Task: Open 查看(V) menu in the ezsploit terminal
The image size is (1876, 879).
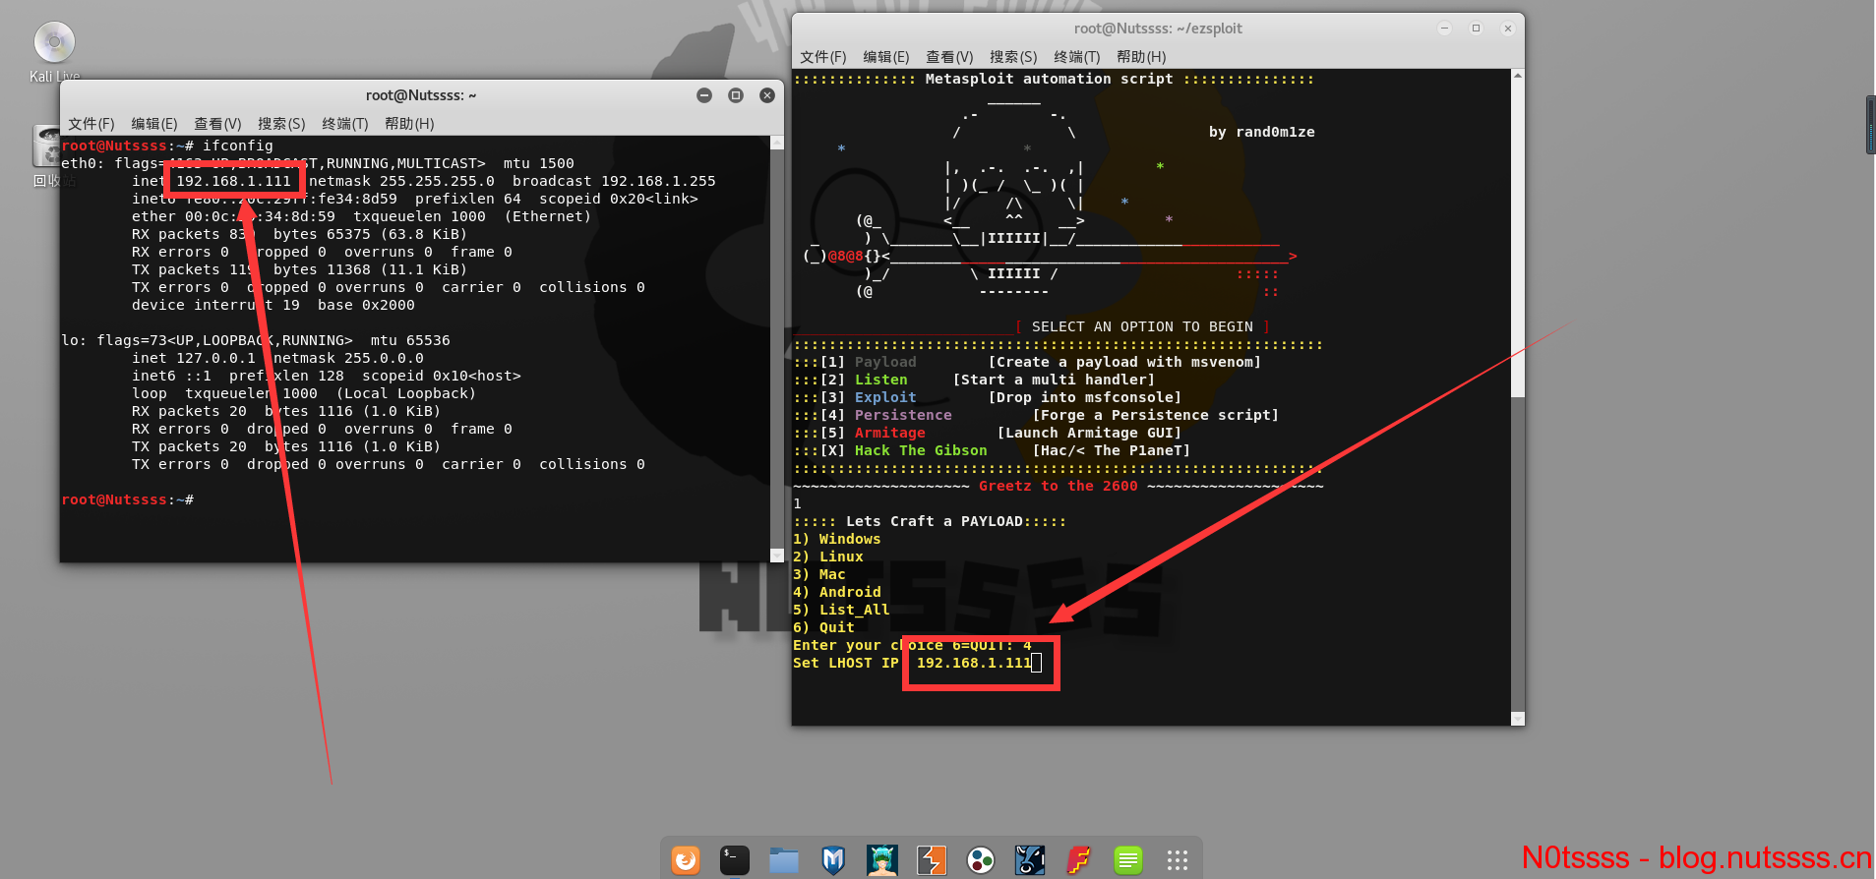Action: [949, 57]
